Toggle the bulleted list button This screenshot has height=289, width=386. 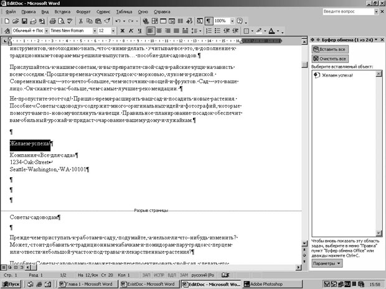(217, 30)
